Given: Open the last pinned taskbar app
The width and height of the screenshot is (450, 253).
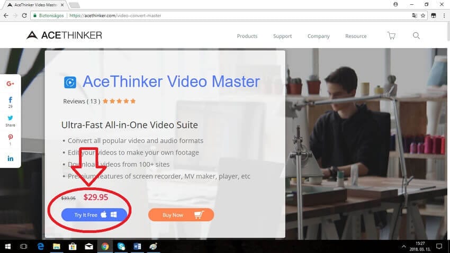Looking at the screenshot, I should coord(153,247).
